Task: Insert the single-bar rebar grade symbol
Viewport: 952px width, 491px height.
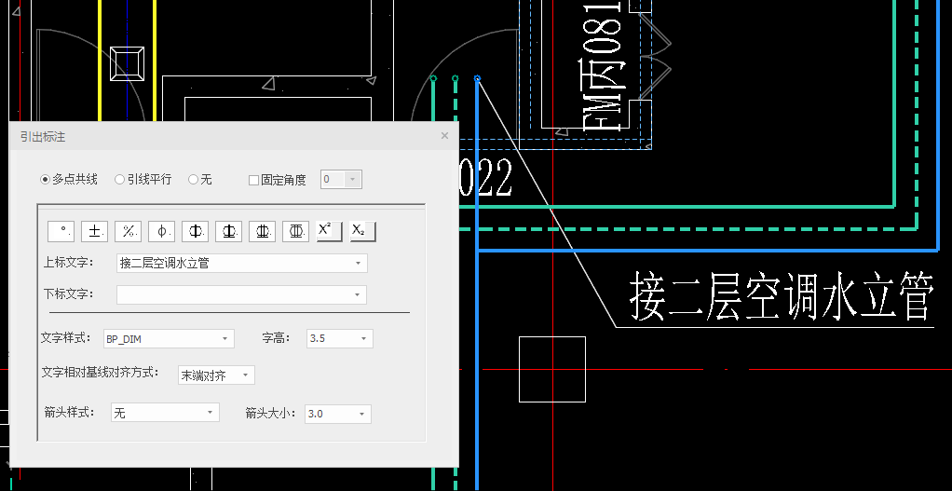Action: (x=195, y=231)
